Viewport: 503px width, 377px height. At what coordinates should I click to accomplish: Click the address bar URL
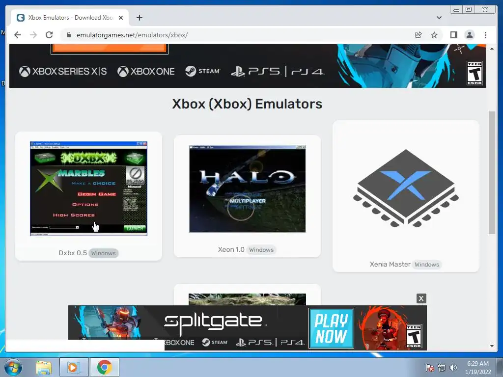132,35
